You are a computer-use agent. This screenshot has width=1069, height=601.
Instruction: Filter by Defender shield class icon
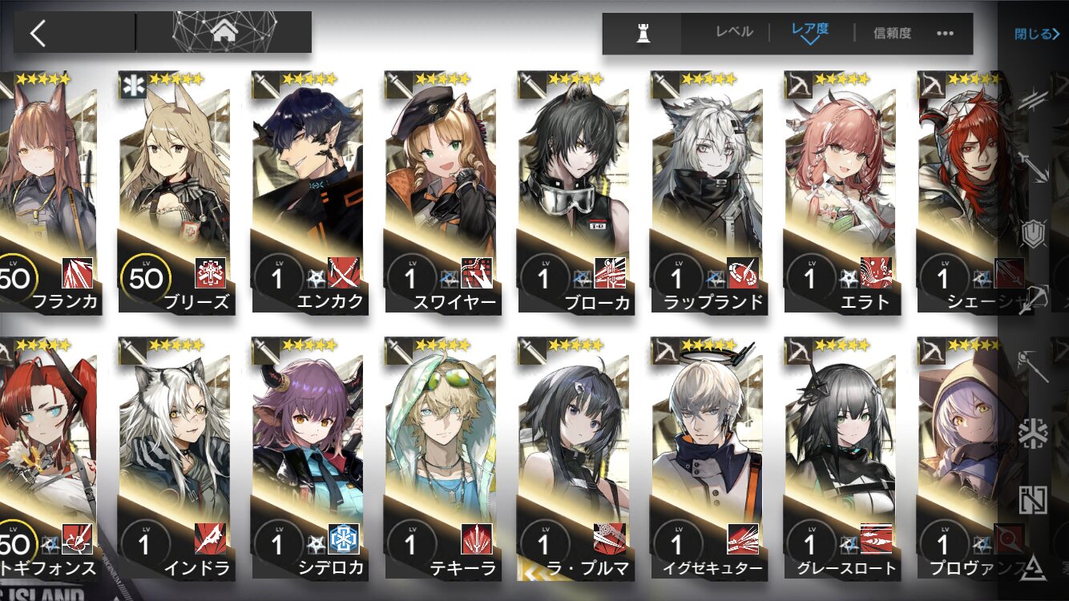click(x=1034, y=233)
